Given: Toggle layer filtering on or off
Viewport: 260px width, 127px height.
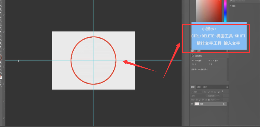Looking at the screenshot, I should 222,91.
